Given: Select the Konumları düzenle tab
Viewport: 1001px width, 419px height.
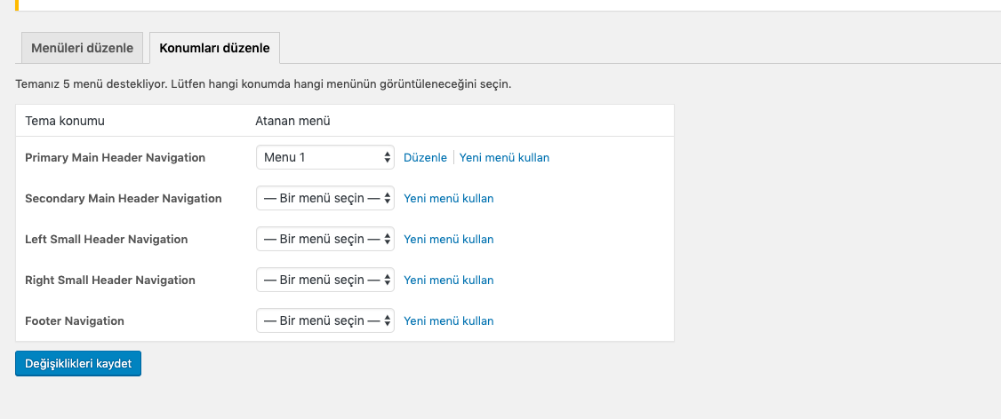Looking at the screenshot, I should 214,48.
